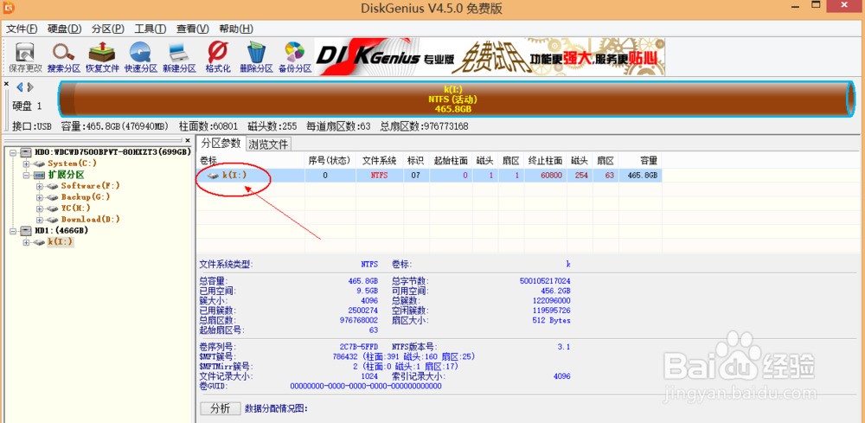This screenshot has height=423, width=865.
Task: Click the NTFS cell in partition table
Action: pyautogui.click(x=380, y=176)
